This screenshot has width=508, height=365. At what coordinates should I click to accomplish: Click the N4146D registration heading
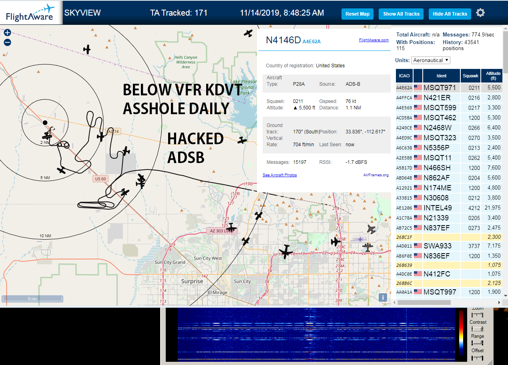[x=283, y=40]
